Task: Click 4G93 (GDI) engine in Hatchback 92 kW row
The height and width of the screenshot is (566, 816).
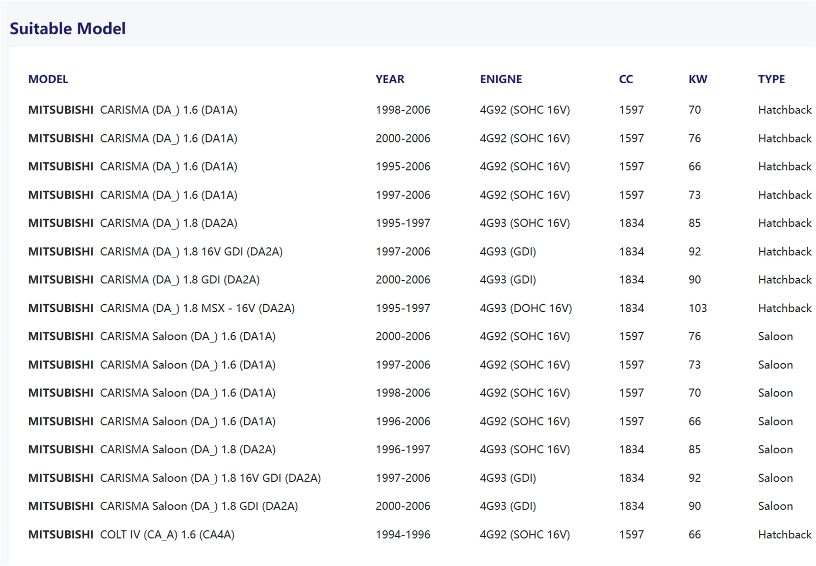Action: tap(508, 252)
